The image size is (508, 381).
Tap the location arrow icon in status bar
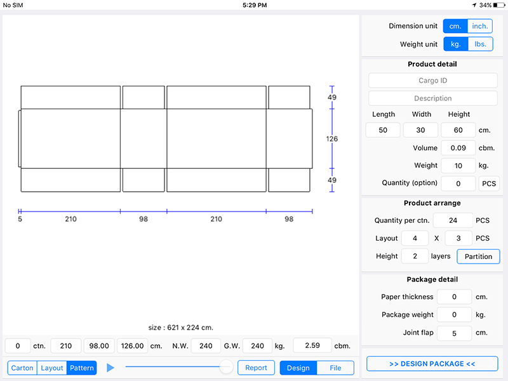pos(474,5)
